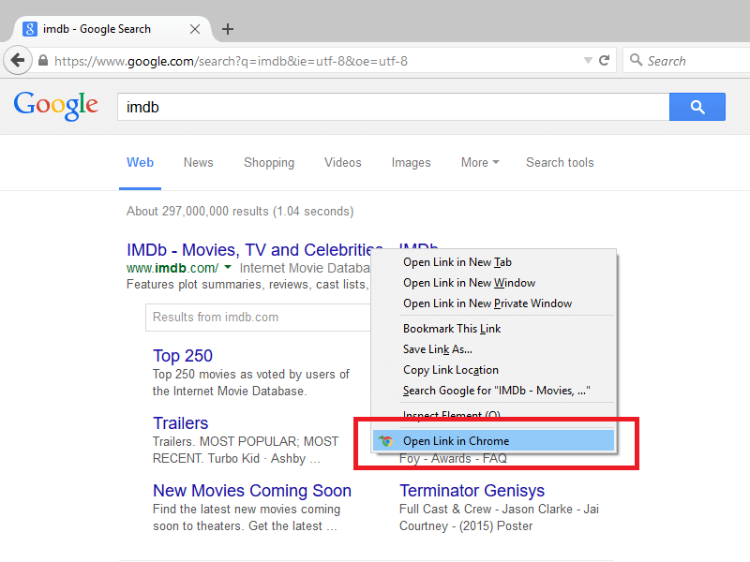This screenshot has width=750, height=562.
Task: Open Search tools options
Action: (560, 162)
